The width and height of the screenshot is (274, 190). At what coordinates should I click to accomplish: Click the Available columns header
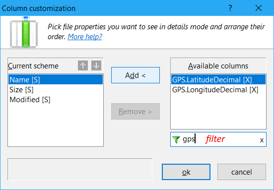(218, 66)
